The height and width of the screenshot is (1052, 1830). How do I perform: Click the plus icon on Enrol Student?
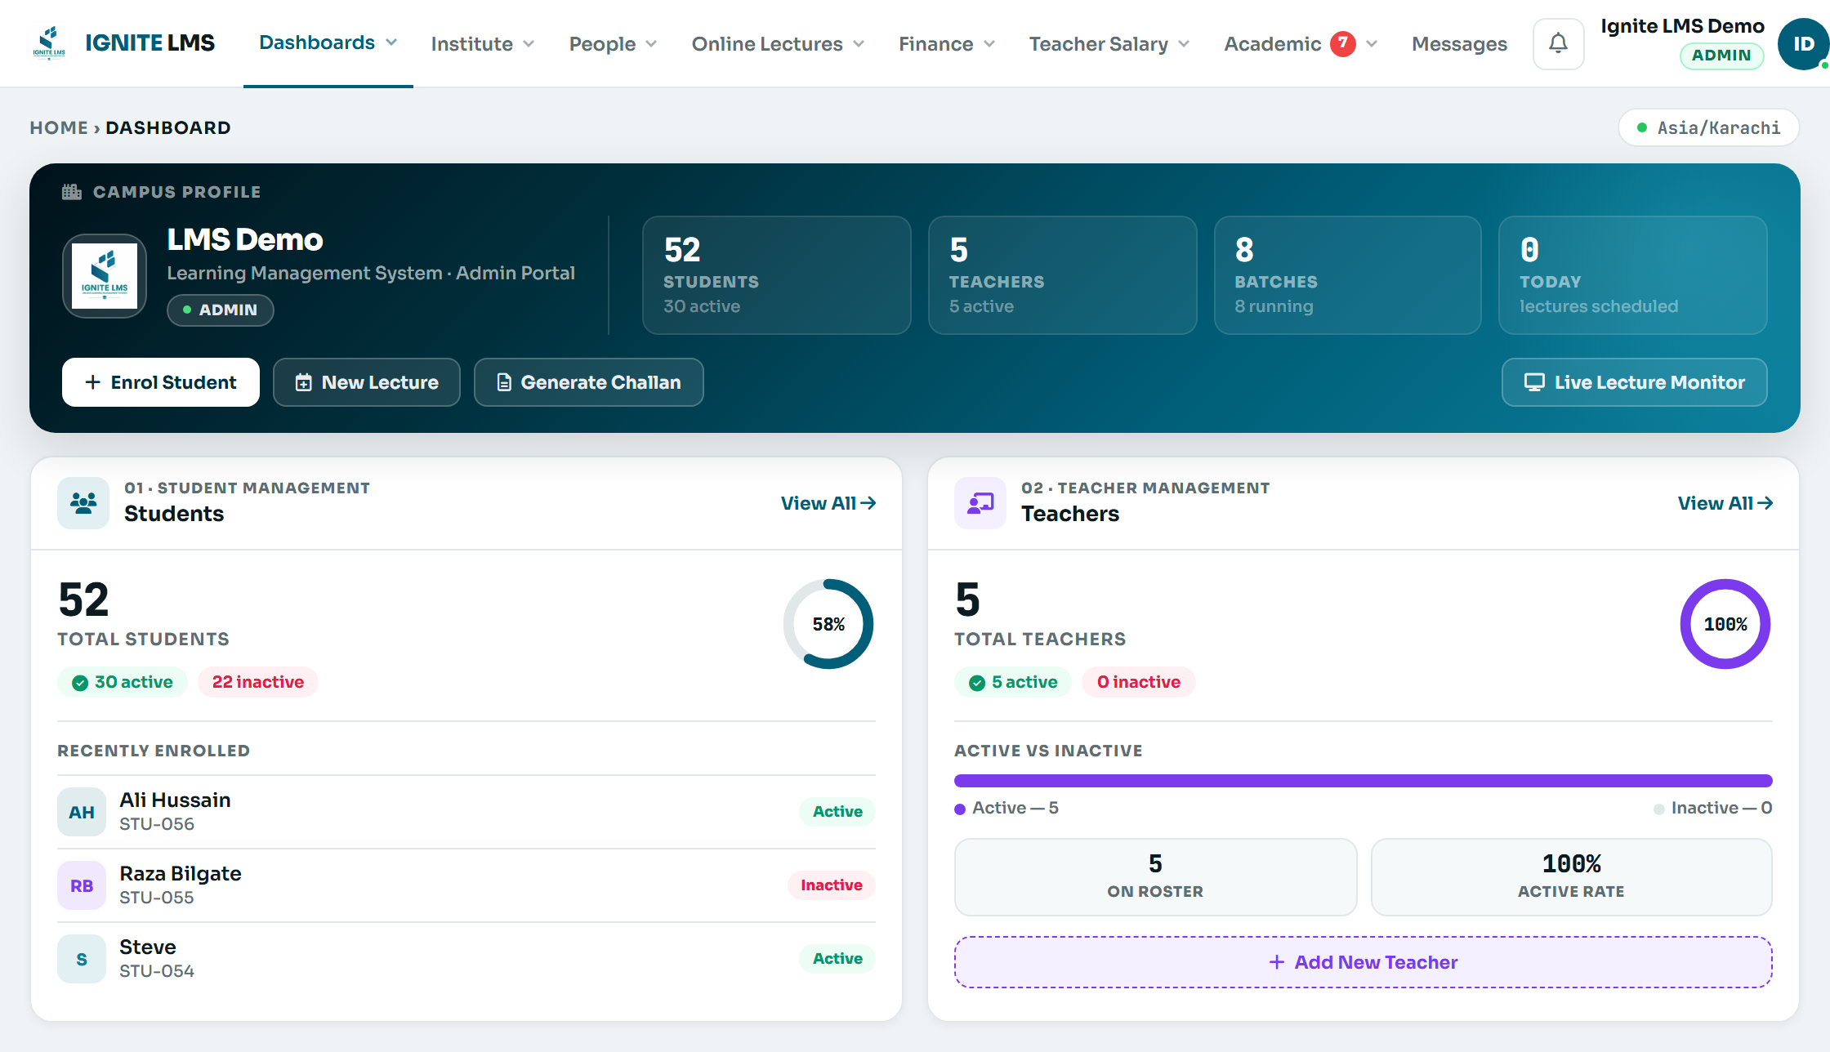pos(93,382)
